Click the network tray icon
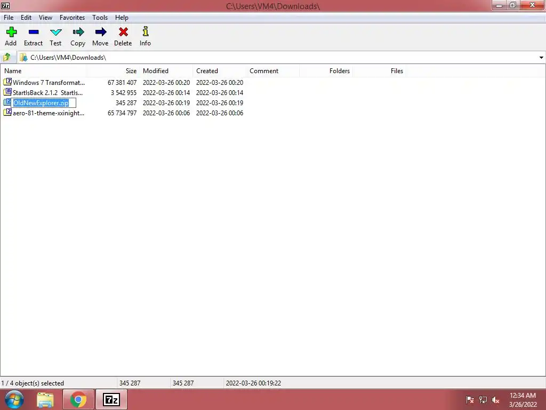This screenshot has height=410, width=546. tap(483, 400)
